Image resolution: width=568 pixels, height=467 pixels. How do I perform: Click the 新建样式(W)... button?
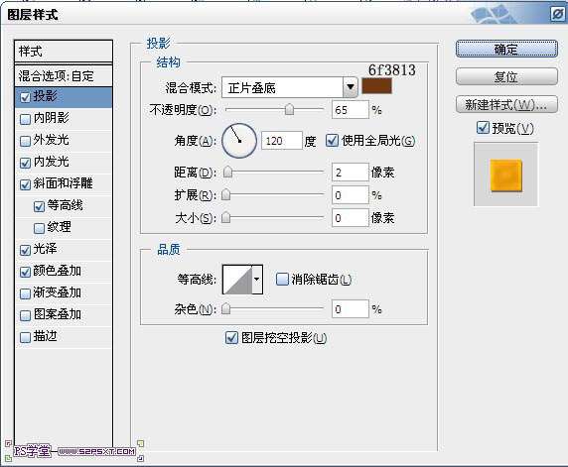(x=506, y=104)
